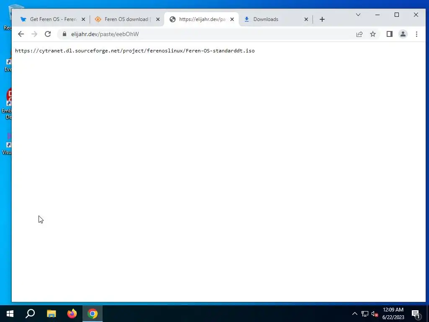Minimize the Chrome window
This screenshot has width=429, height=322.
pos(377,15)
